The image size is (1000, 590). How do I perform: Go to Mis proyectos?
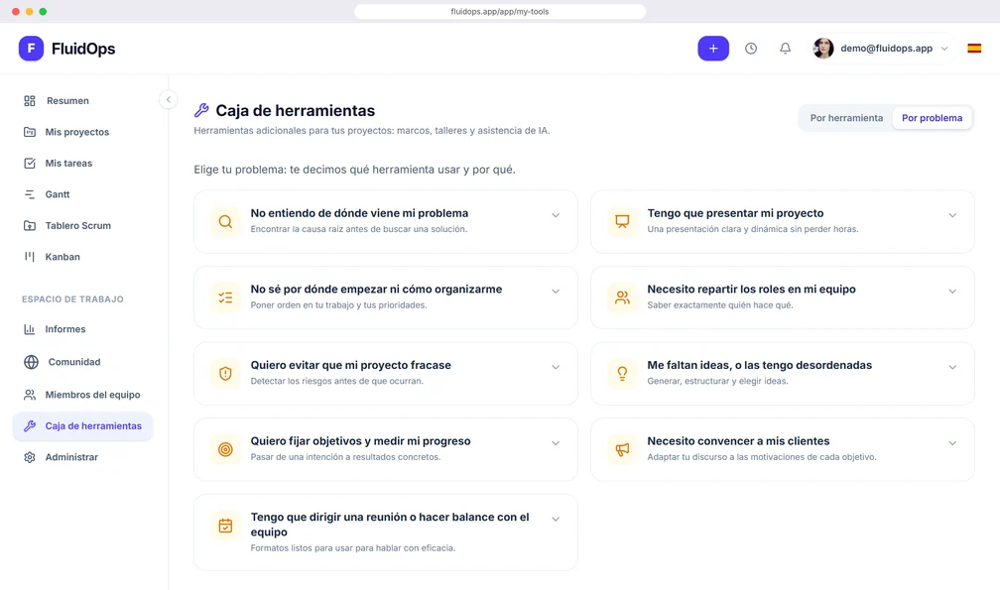click(x=83, y=132)
